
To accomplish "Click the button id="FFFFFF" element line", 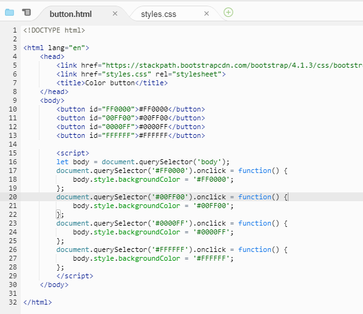I will [x=131, y=135].
